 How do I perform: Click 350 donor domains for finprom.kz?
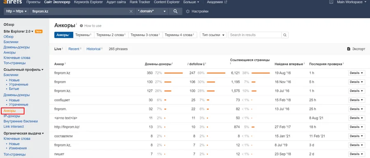click(x=150, y=73)
